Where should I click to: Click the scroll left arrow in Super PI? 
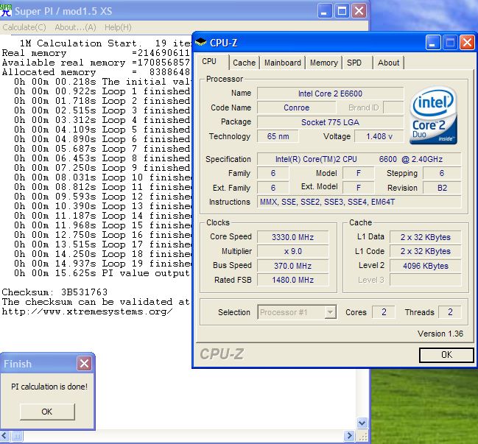[5, 436]
